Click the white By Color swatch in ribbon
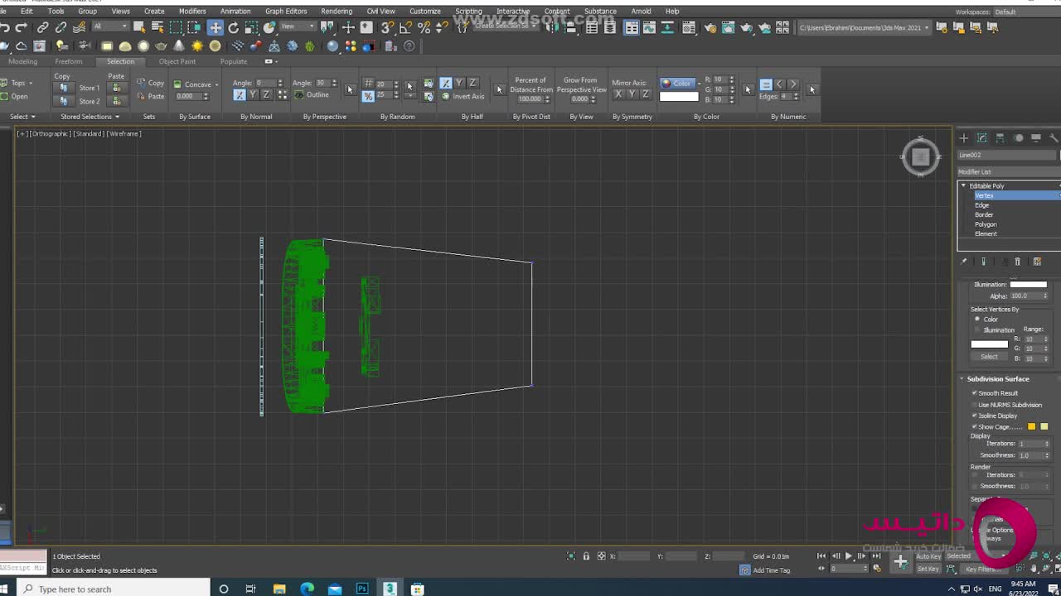The height and width of the screenshot is (596, 1061). coord(679,96)
